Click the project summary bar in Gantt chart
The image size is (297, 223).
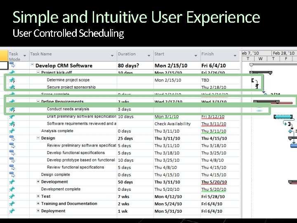(273, 65)
